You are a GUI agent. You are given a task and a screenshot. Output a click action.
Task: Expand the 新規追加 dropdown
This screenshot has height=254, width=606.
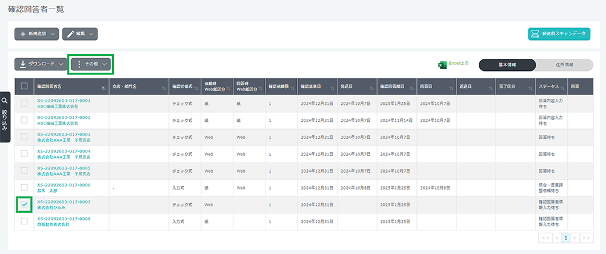coord(36,34)
